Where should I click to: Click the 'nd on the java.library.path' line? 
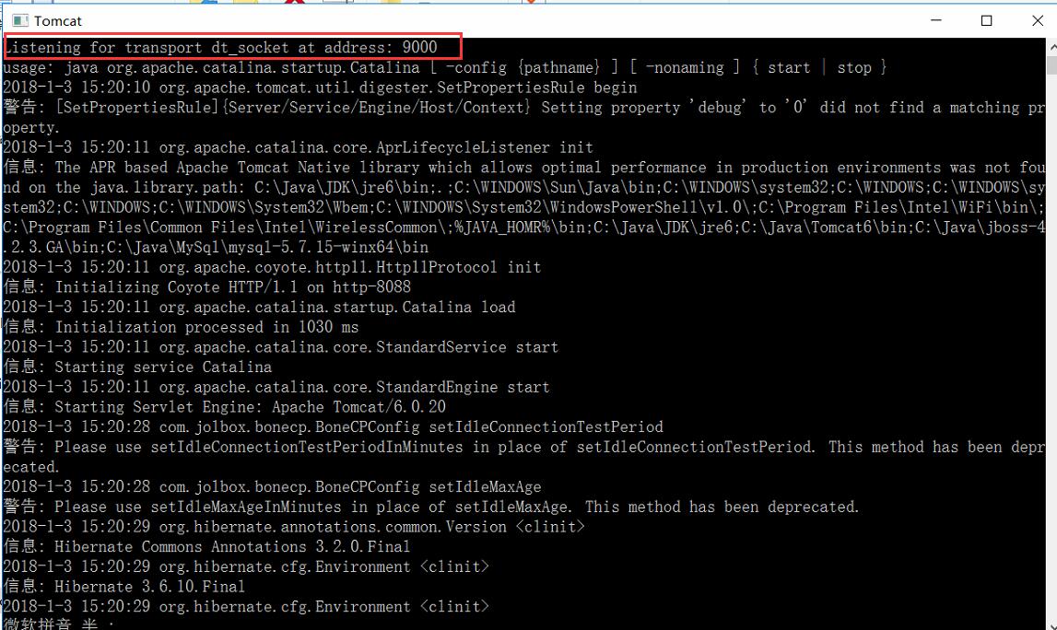coord(523,187)
